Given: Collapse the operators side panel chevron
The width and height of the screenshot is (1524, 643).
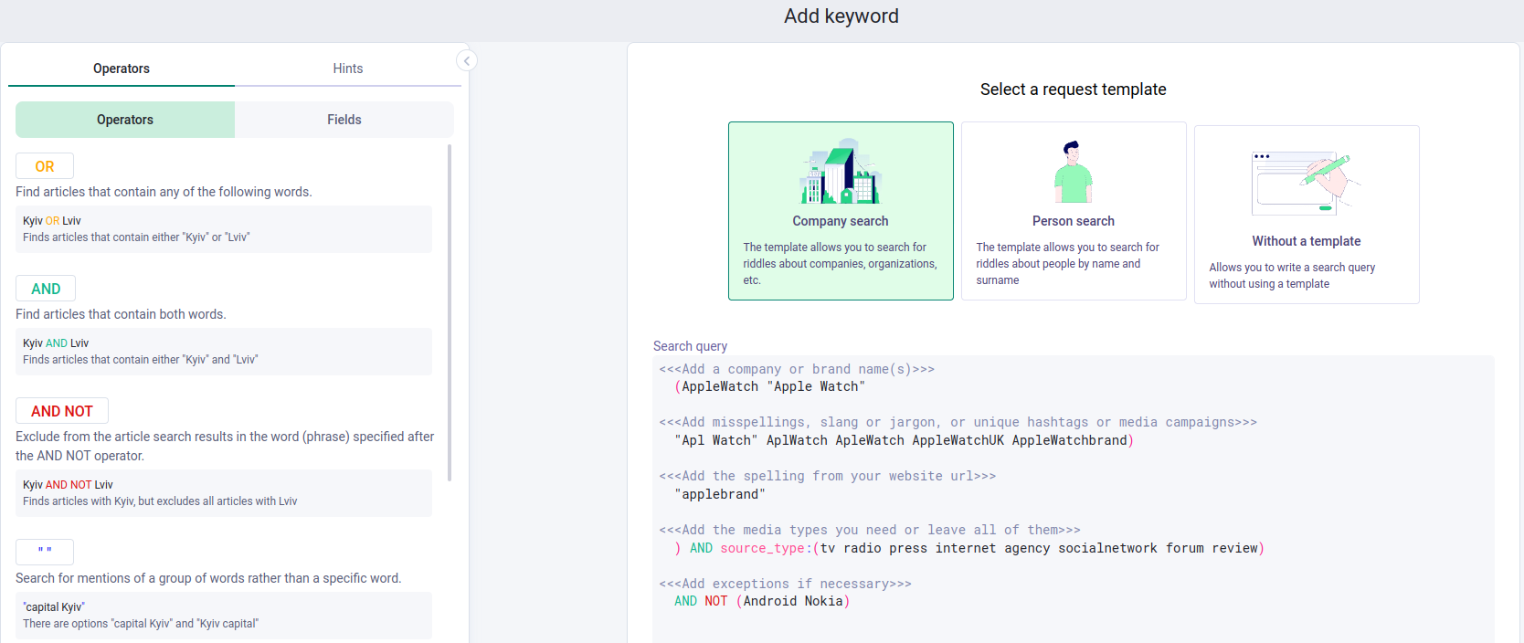Looking at the screenshot, I should [467, 60].
